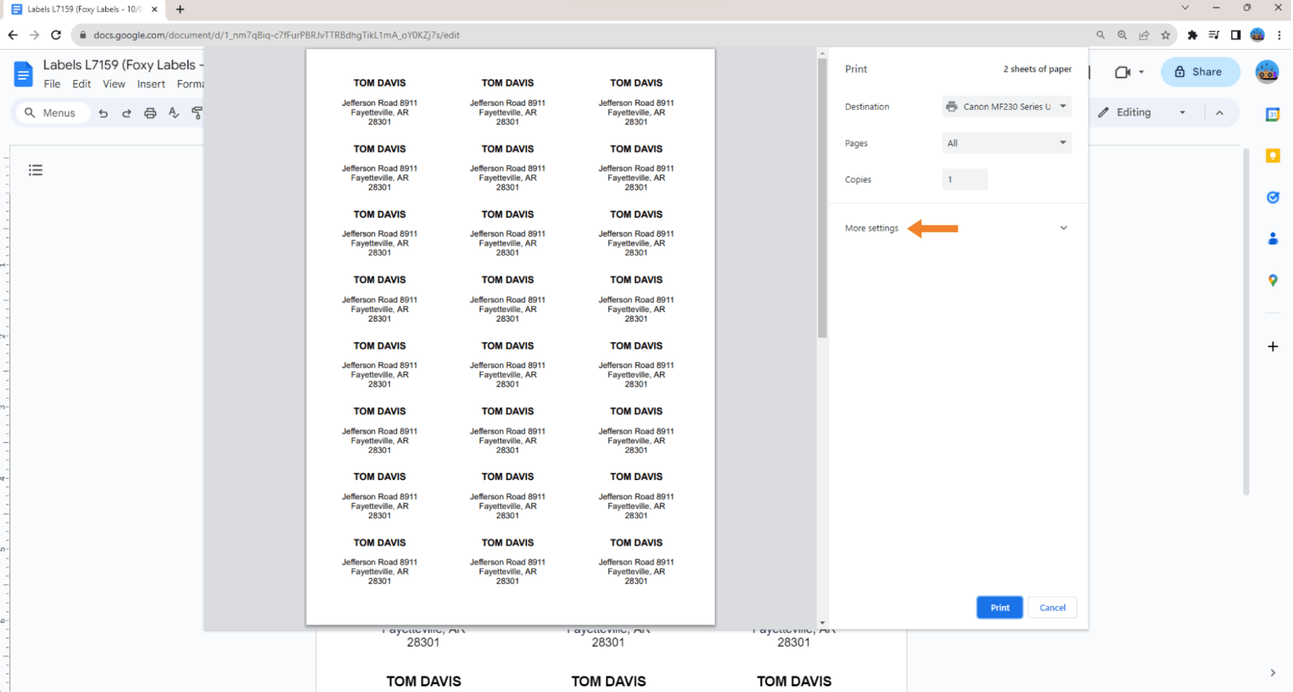Open Google Calendar in the sidebar
Viewport: 1293px width, 692px height.
point(1273,114)
